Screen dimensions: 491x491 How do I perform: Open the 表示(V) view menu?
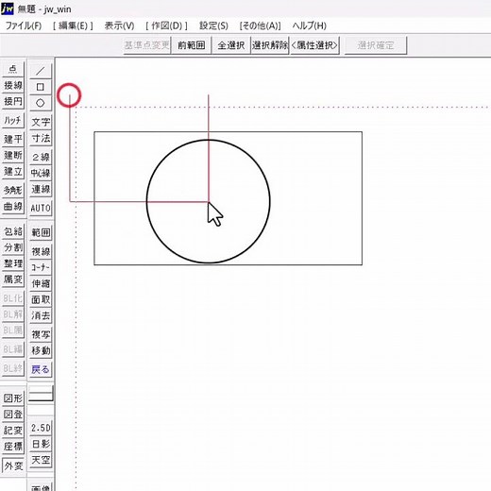[x=119, y=25]
